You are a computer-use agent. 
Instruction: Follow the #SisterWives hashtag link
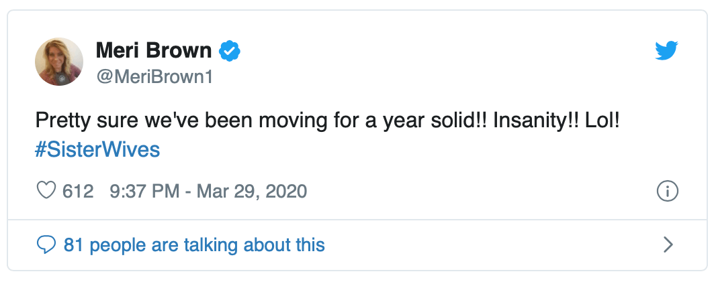click(x=97, y=149)
